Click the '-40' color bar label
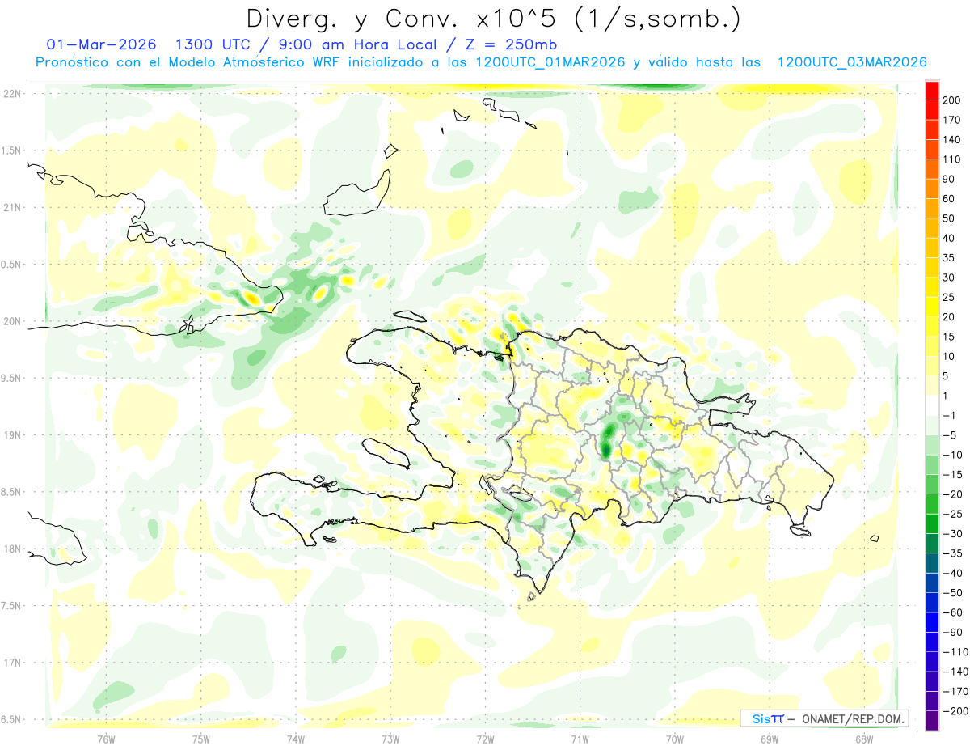This screenshot has height=750, width=970. click(x=952, y=573)
